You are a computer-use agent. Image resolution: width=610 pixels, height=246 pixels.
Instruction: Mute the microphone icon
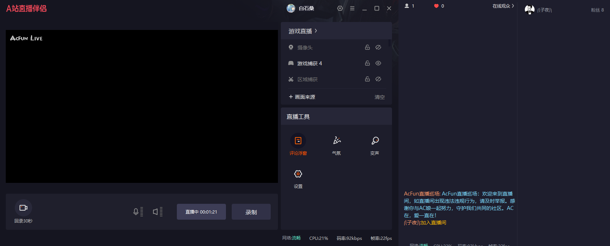tap(136, 212)
